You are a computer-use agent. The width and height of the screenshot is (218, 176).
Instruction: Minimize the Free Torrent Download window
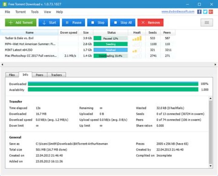coord(187,4)
